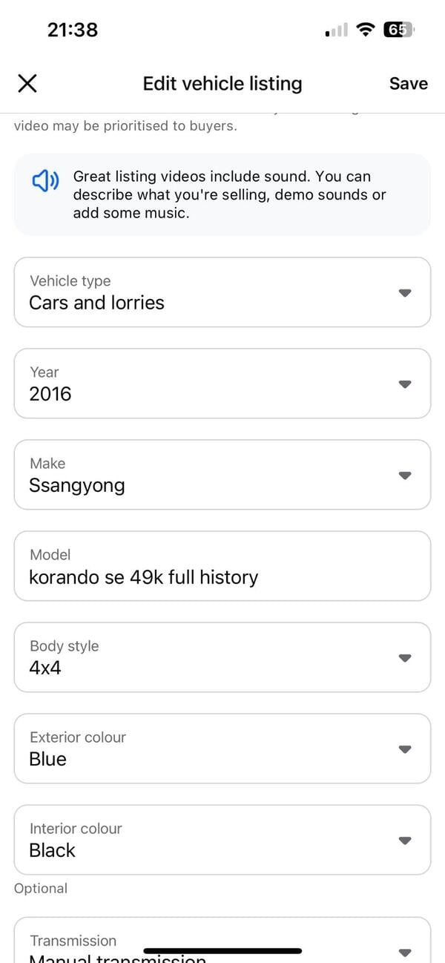This screenshot has height=963, width=445.
Task: Choose a different Body style
Action: click(222, 657)
